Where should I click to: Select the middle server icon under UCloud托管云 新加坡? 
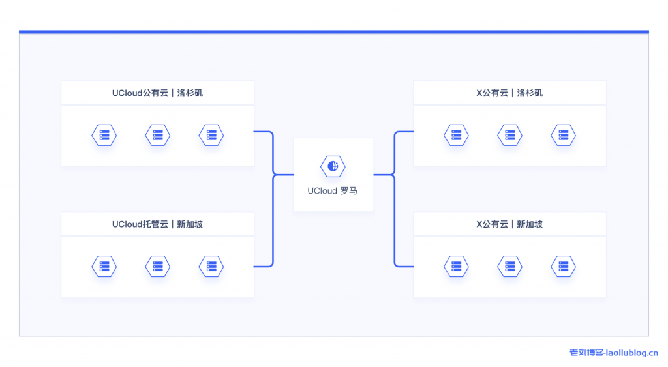(157, 266)
